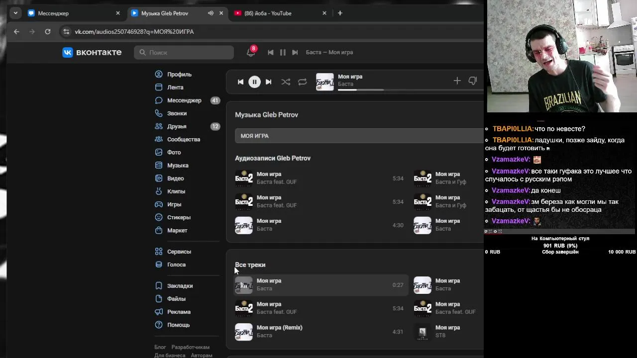Skip to previous track in large player
The height and width of the screenshot is (358, 637).
click(x=240, y=82)
